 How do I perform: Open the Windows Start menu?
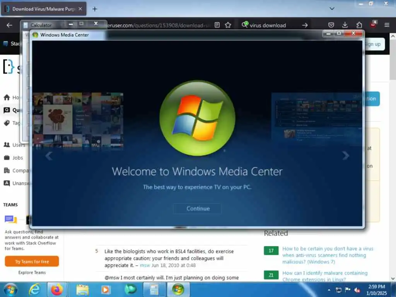[10, 290]
